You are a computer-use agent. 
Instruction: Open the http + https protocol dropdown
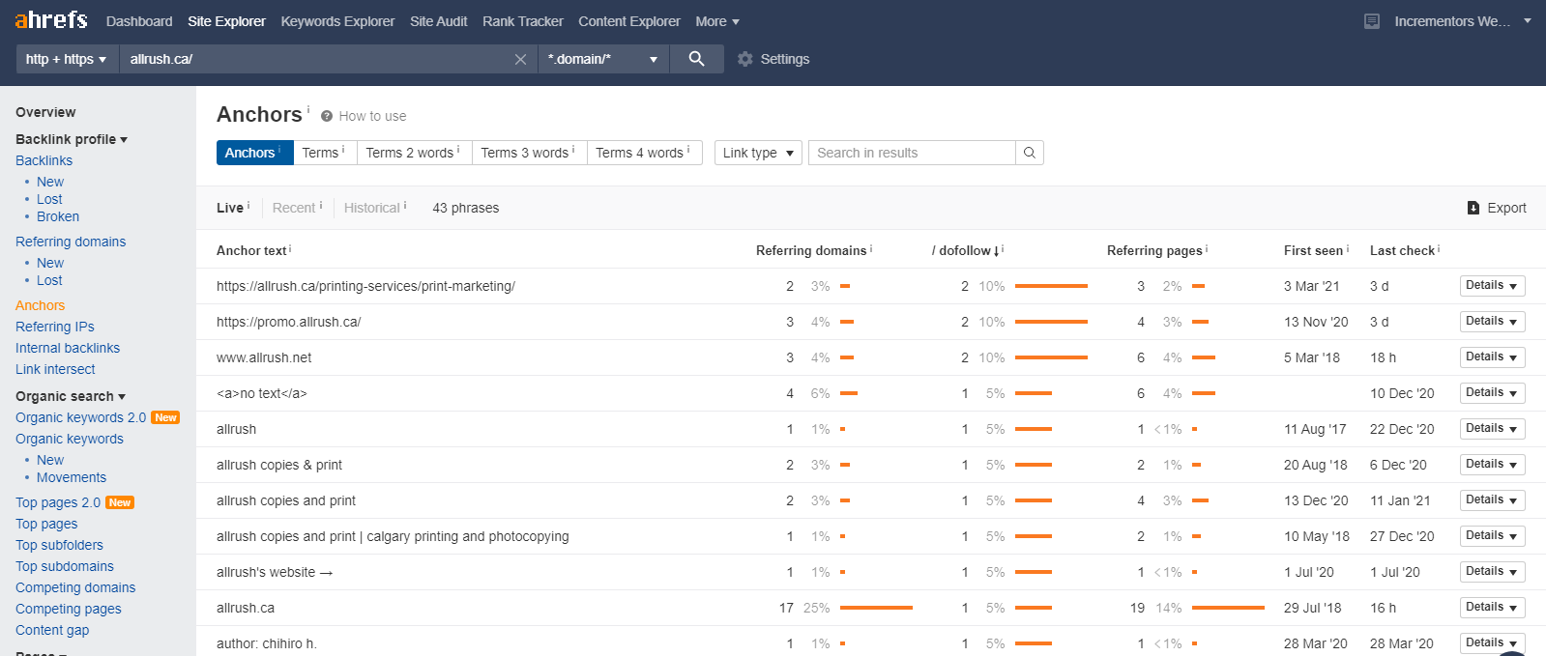tap(67, 59)
